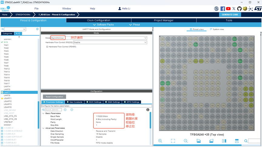Screen dimensions: 262x147
Task: Select UART8 in the peripheral list
Action: click(7, 96)
